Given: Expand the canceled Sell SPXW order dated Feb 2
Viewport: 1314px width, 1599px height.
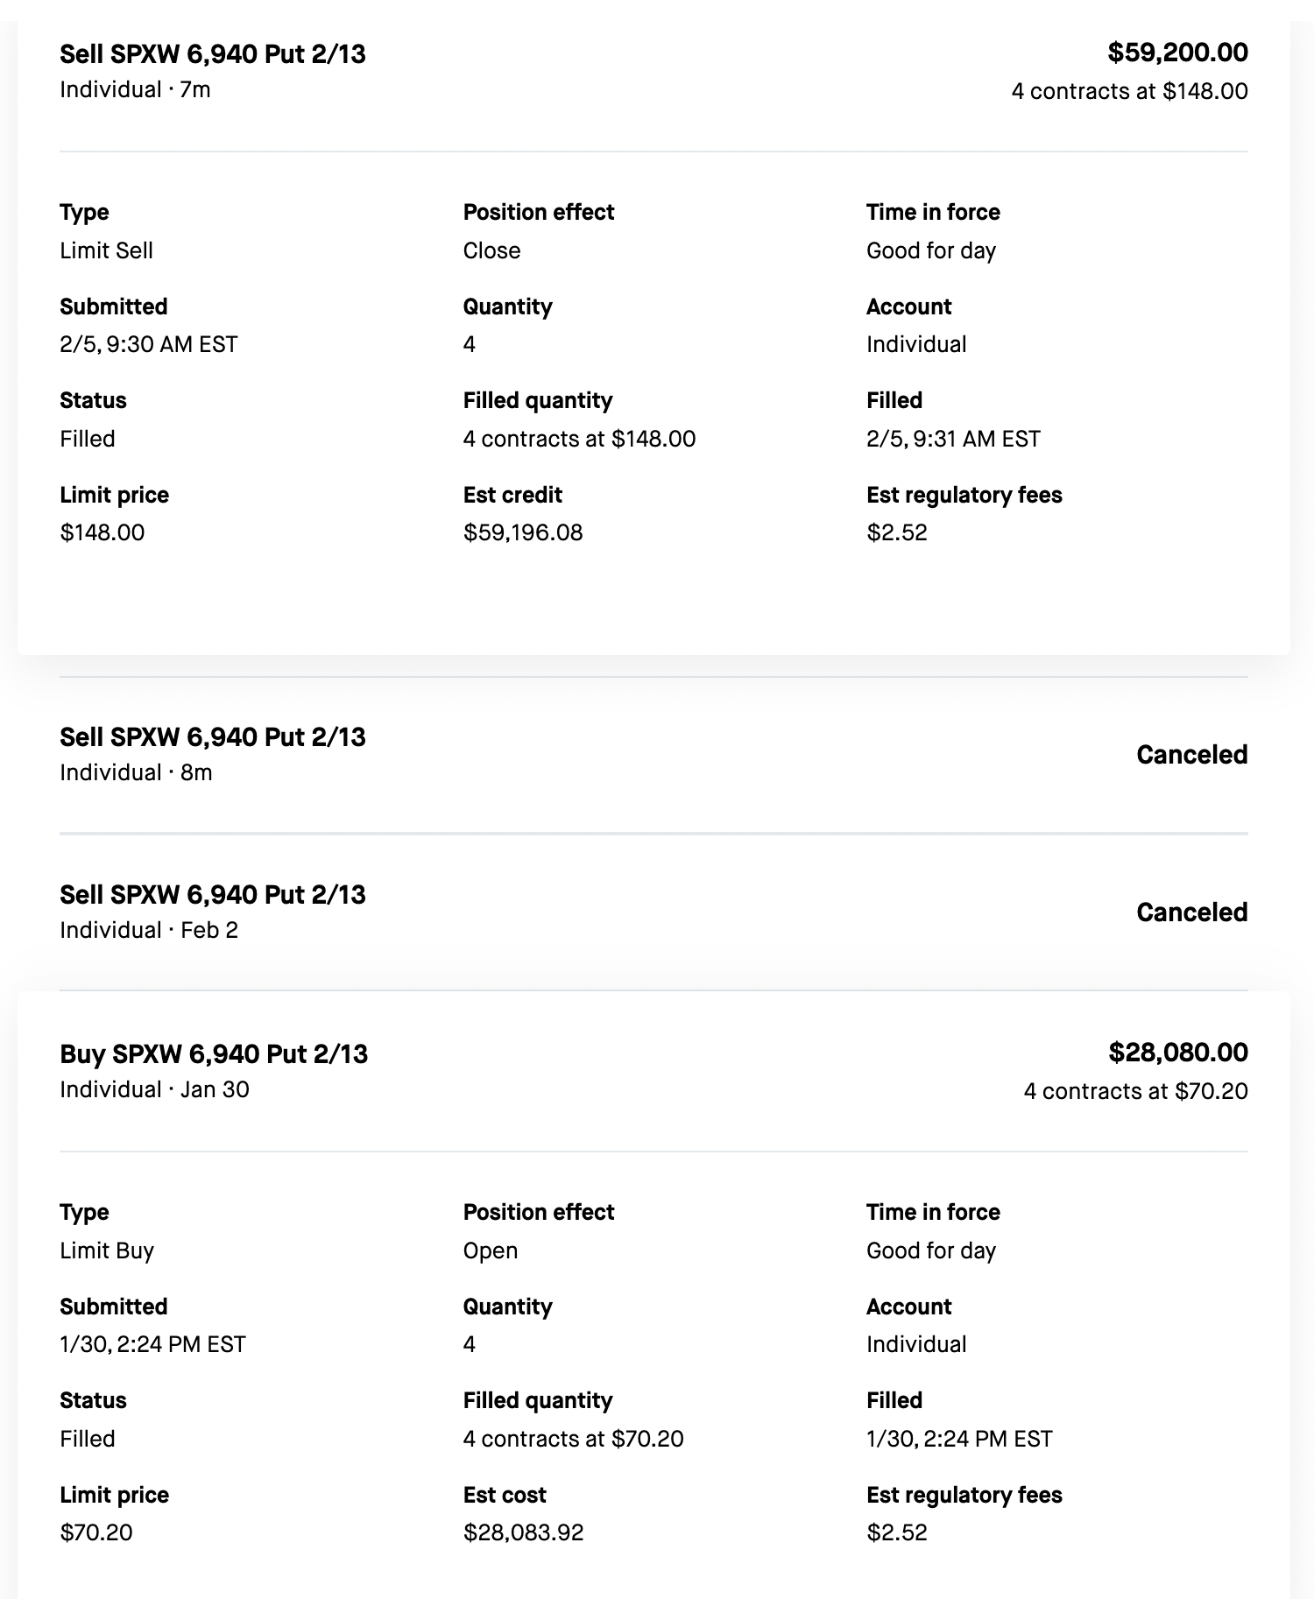Looking at the screenshot, I should point(213,895).
